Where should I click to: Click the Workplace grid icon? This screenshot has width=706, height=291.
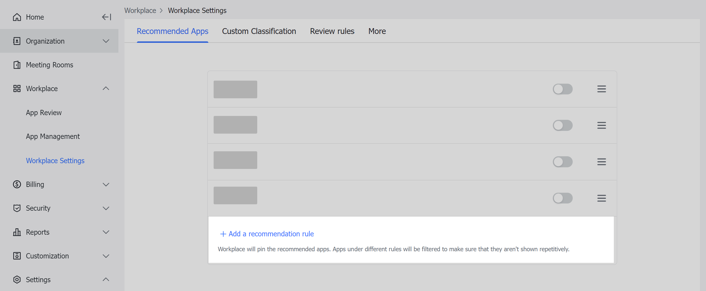17,88
